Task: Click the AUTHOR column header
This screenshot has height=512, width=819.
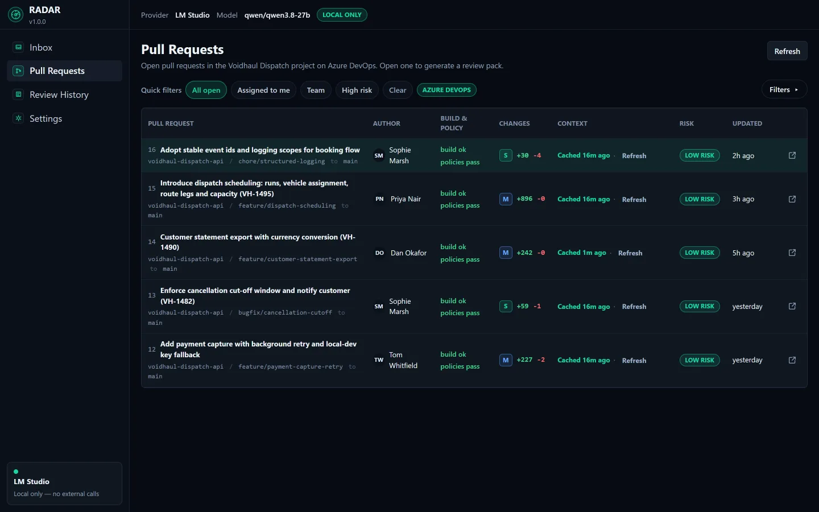Action: [387, 123]
